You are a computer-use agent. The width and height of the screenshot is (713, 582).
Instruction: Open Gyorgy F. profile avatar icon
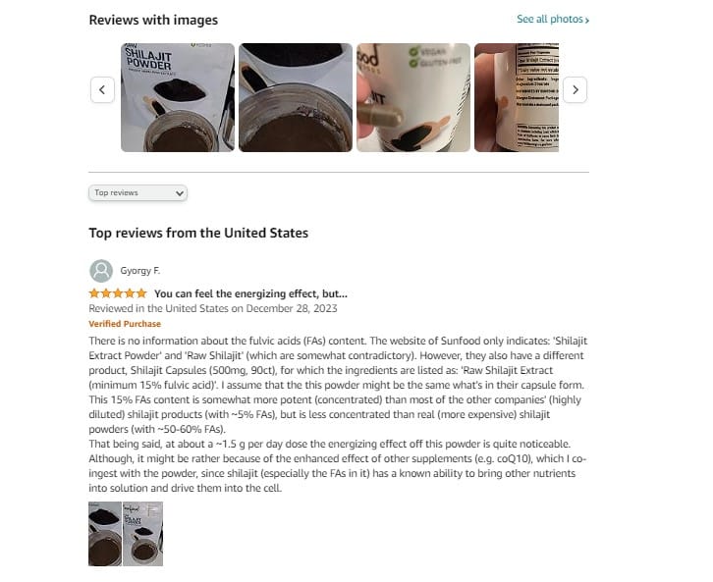click(101, 271)
